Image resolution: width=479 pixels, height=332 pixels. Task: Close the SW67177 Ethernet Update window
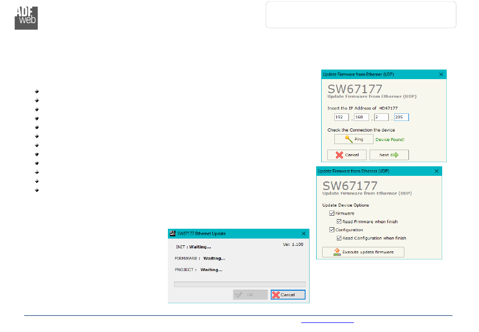click(x=304, y=233)
